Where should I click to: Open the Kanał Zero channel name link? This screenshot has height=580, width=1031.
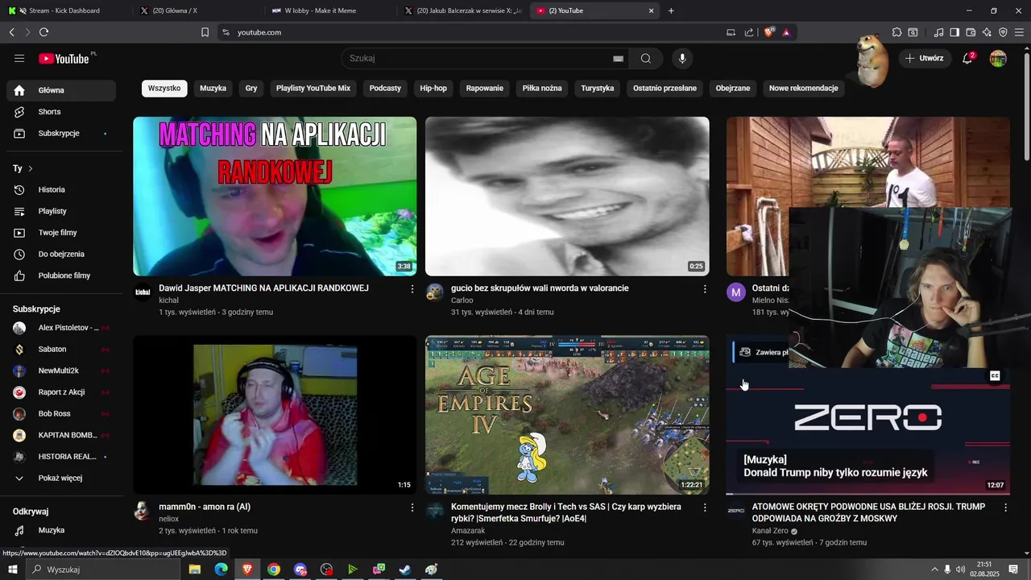[770, 532]
